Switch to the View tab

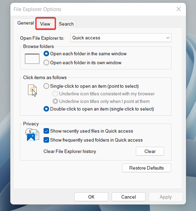[x=45, y=24]
